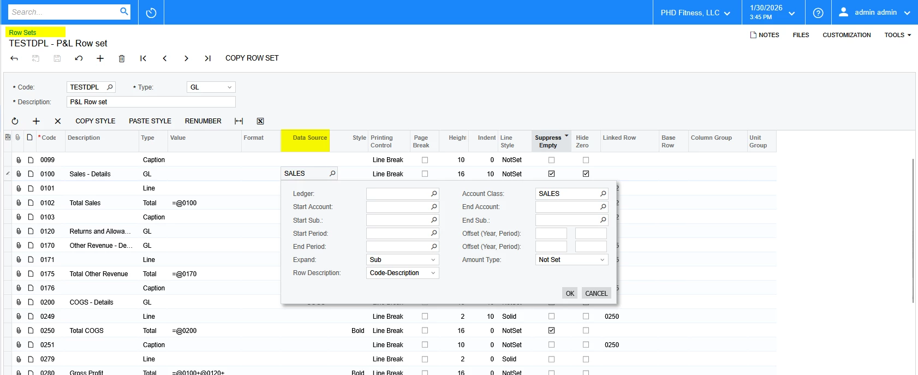Click the vertical scrollbar

913,231
